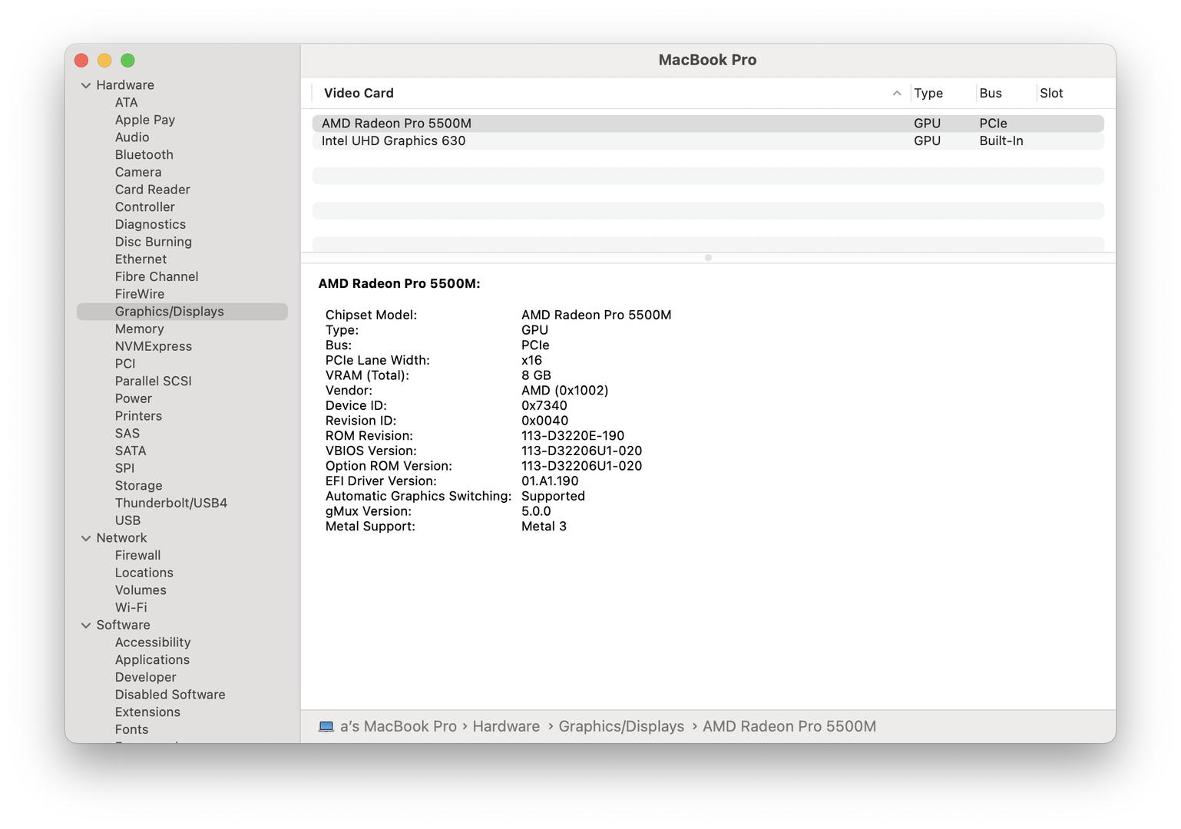Open Bluetooth in the sidebar
Screen dimensions: 1181x829
[x=144, y=155]
